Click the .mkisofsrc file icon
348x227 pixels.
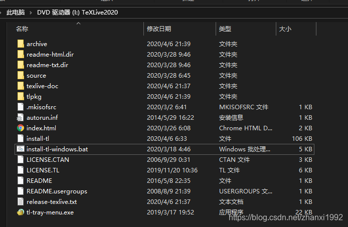(x=21, y=107)
